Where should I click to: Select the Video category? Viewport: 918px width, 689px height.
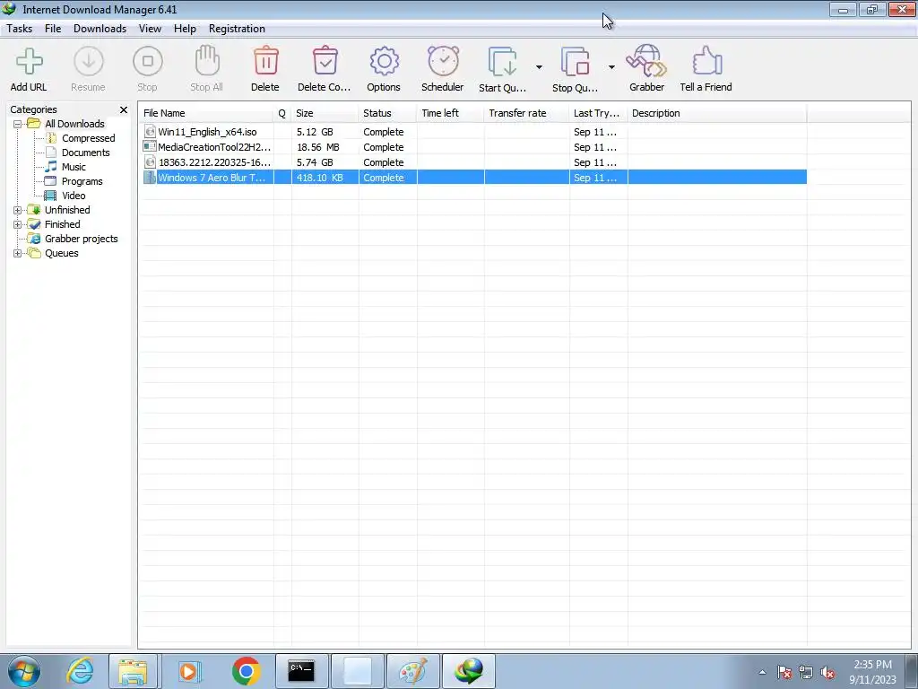click(x=74, y=196)
